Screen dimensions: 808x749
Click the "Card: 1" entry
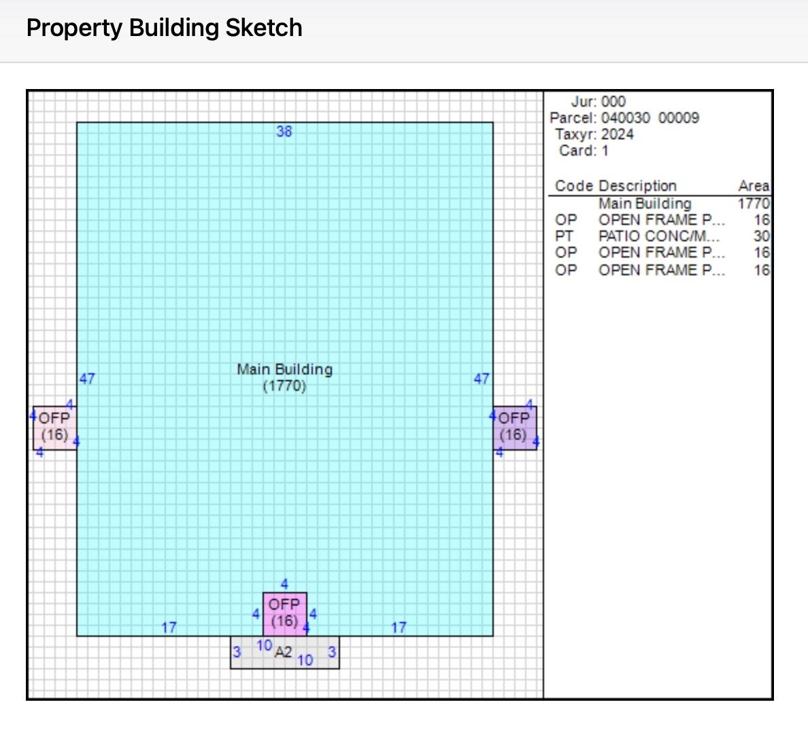point(584,151)
